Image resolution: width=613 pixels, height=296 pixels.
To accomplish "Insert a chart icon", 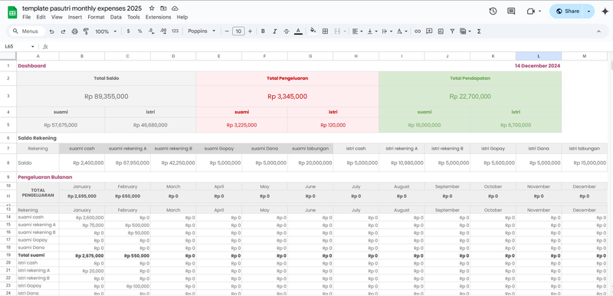I will pyautogui.click(x=441, y=31).
